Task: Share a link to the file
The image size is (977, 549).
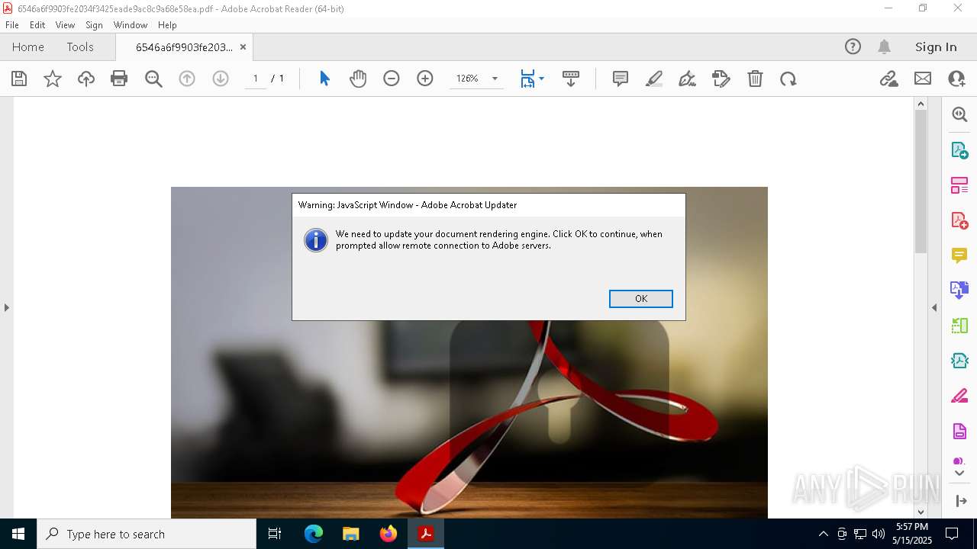Action: tap(888, 79)
